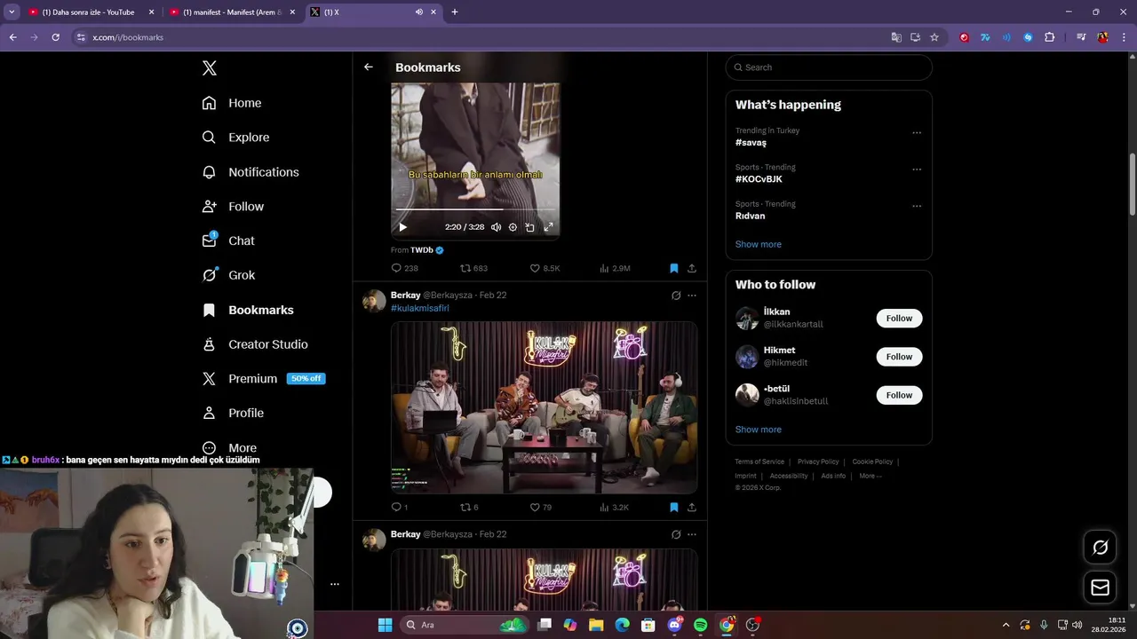Viewport: 1137px width, 639px height.
Task: View analytics showing 3.2K views
Action: click(614, 508)
